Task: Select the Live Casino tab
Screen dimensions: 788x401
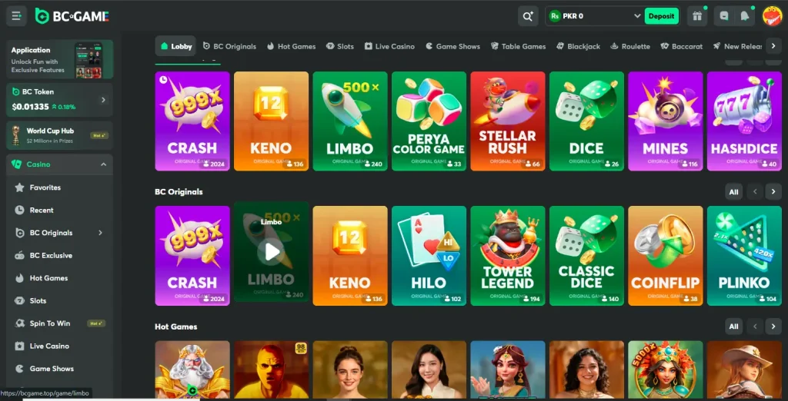Action: pos(389,46)
